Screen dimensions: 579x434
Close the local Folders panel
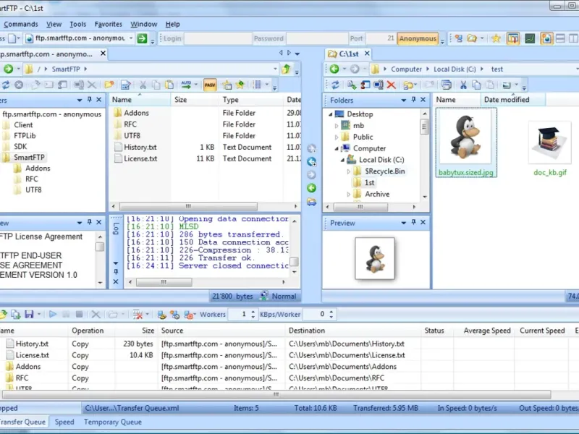[423, 100]
